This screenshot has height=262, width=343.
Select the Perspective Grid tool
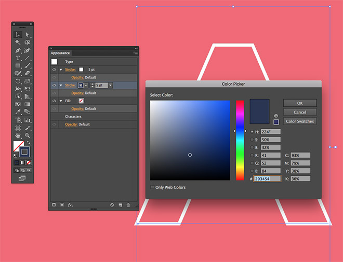click(x=27, y=96)
